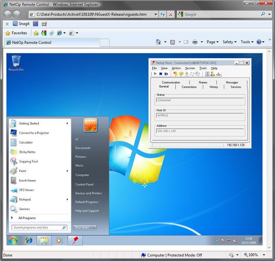
Task: Click the user security icon in Netop Host toolbar
Action: (213, 74)
